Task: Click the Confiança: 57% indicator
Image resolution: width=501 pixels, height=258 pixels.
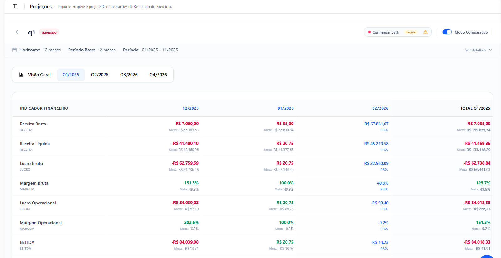Action: coord(385,32)
